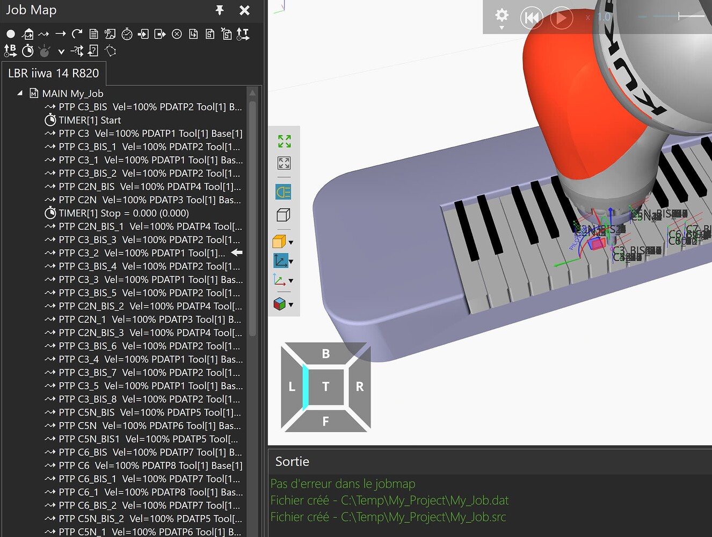
Task: Click the circular arrow motion icon
Action: (77, 34)
